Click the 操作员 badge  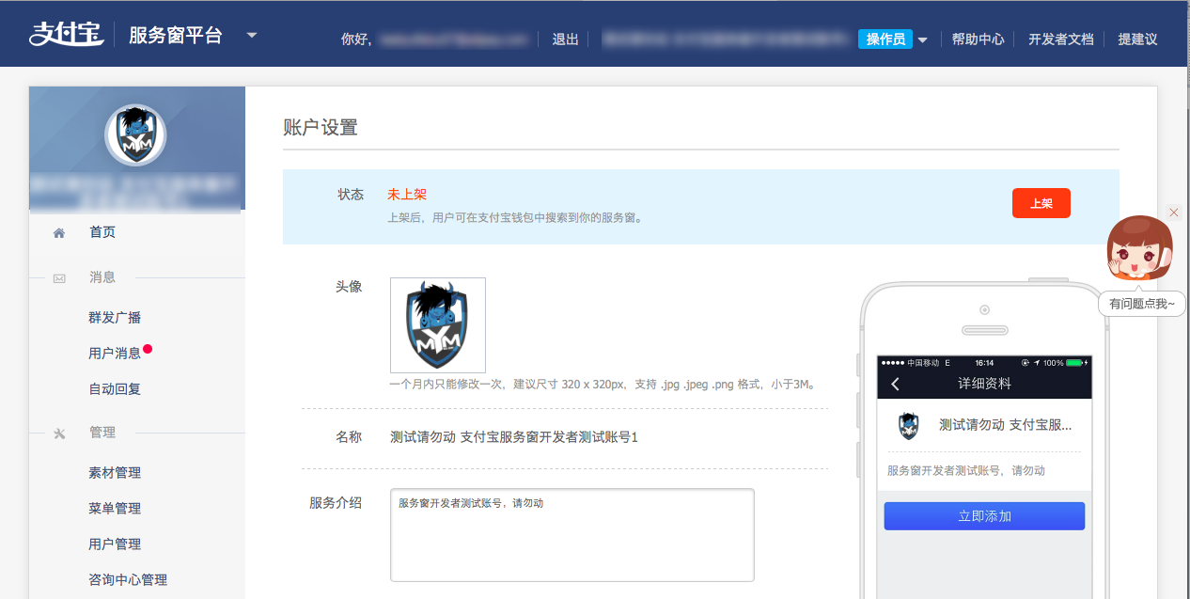[x=885, y=39]
